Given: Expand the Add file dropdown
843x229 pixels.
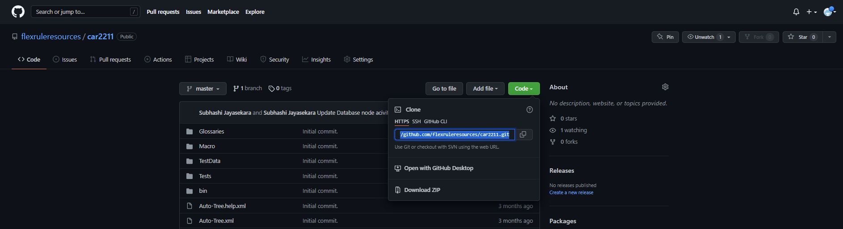Looking at the screenshot, I should tap(485, 88).
